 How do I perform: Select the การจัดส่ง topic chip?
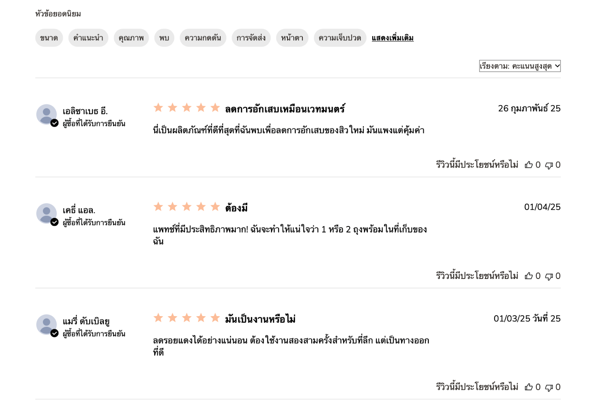tap(251, 38)
